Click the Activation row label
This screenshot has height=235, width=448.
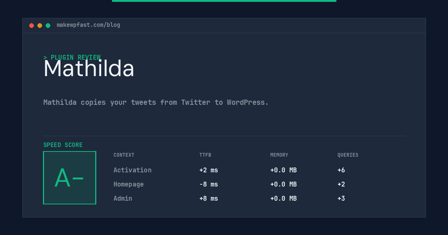coord(133,170)
